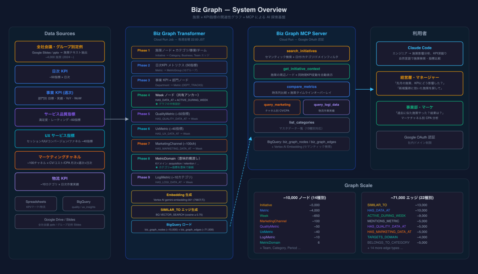
Task: Click the Week node type label
Action: click(264, 216)
